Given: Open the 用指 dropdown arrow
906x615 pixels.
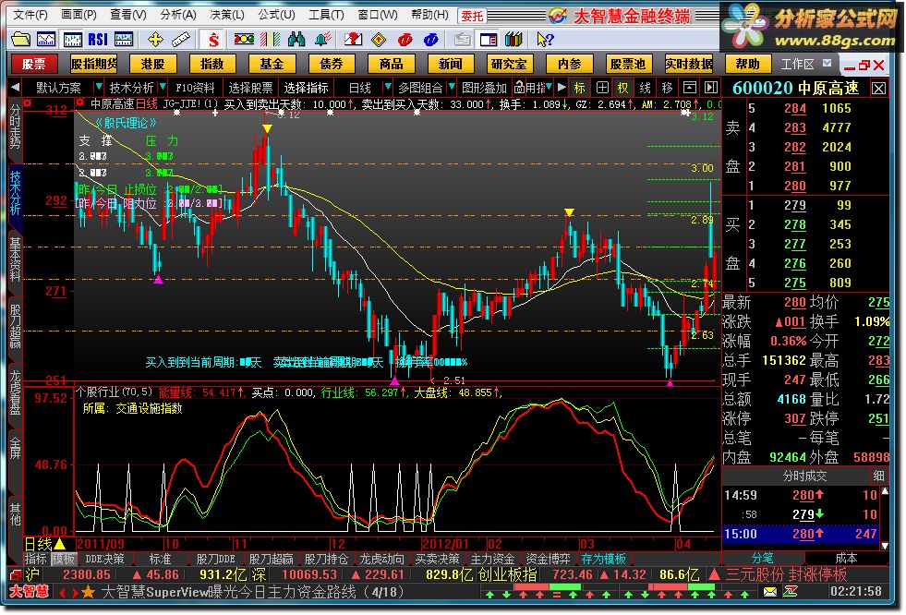Looking at the screenshot, I should pos(550,87).
